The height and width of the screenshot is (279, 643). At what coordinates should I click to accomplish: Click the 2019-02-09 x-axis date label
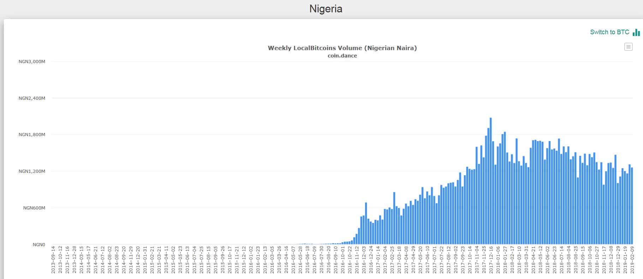click(x=632, y=260)
